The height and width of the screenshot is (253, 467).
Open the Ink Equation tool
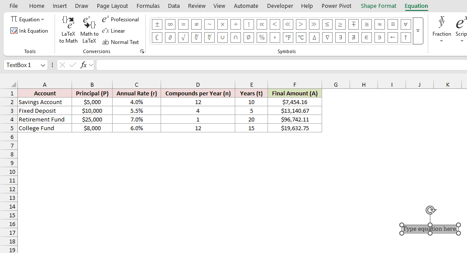[29, 31]
